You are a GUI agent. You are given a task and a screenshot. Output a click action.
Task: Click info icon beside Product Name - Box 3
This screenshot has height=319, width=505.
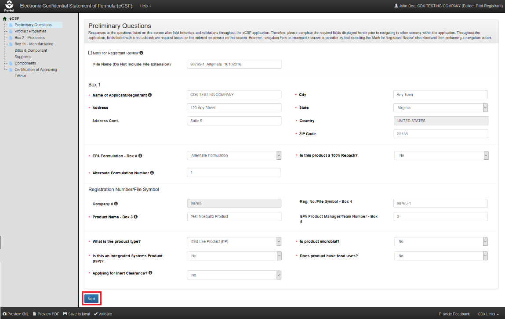(x=136, y=217)
